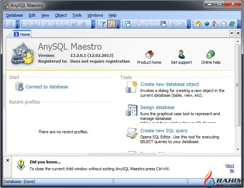Screen dimensions: 244x188
Task: Click the vertical scrollbar down arrow
Action: (x=238, y=149)
